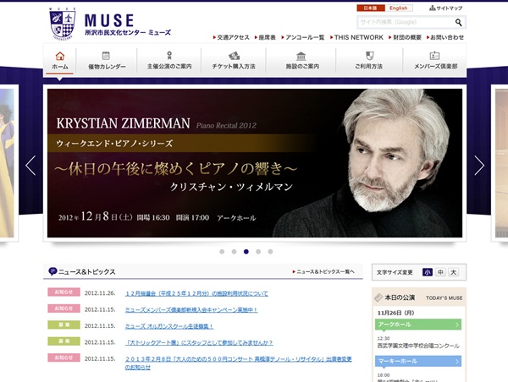
Task: Select the first carousel dot
Action: 222,252
